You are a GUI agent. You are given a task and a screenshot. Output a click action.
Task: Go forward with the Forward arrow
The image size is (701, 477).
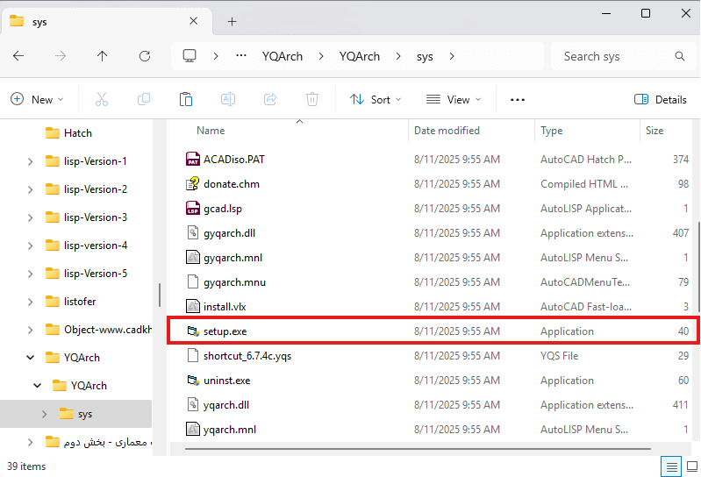[61, 56]
